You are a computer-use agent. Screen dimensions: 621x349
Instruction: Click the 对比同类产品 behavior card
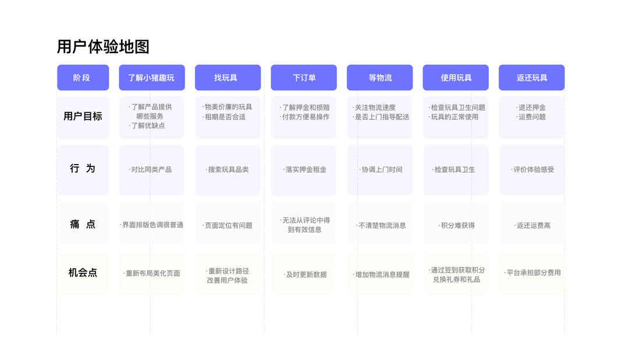pos(152,170)
